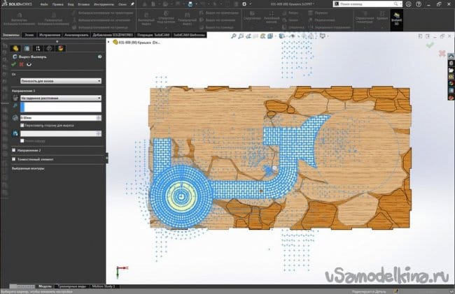Switch to the PropertyManager tab icon
Viewport: 455px width, 294px height.
pyautogui.click(x=27, y=48)
